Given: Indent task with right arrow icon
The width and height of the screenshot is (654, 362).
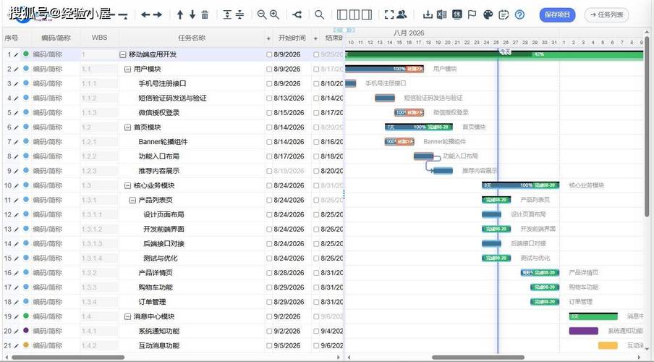Looking at the screenshot, I should tap(158, 14).
